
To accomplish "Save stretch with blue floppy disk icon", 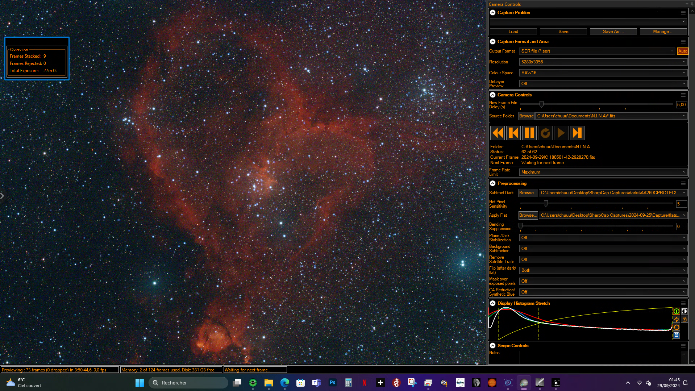I will (676, 335).
